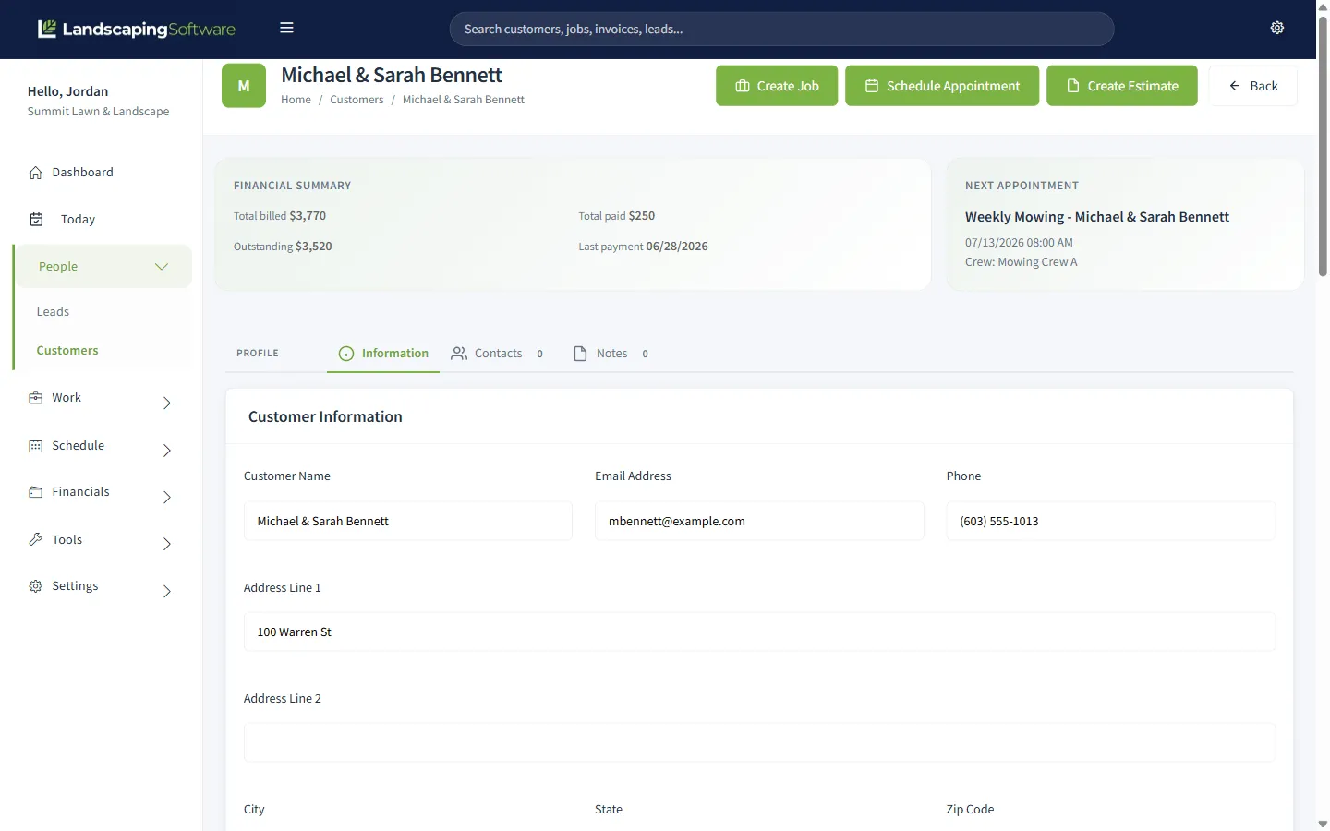1330x831 pixels.
Task: Expand the Tools menu chevron
Action: 167,545
